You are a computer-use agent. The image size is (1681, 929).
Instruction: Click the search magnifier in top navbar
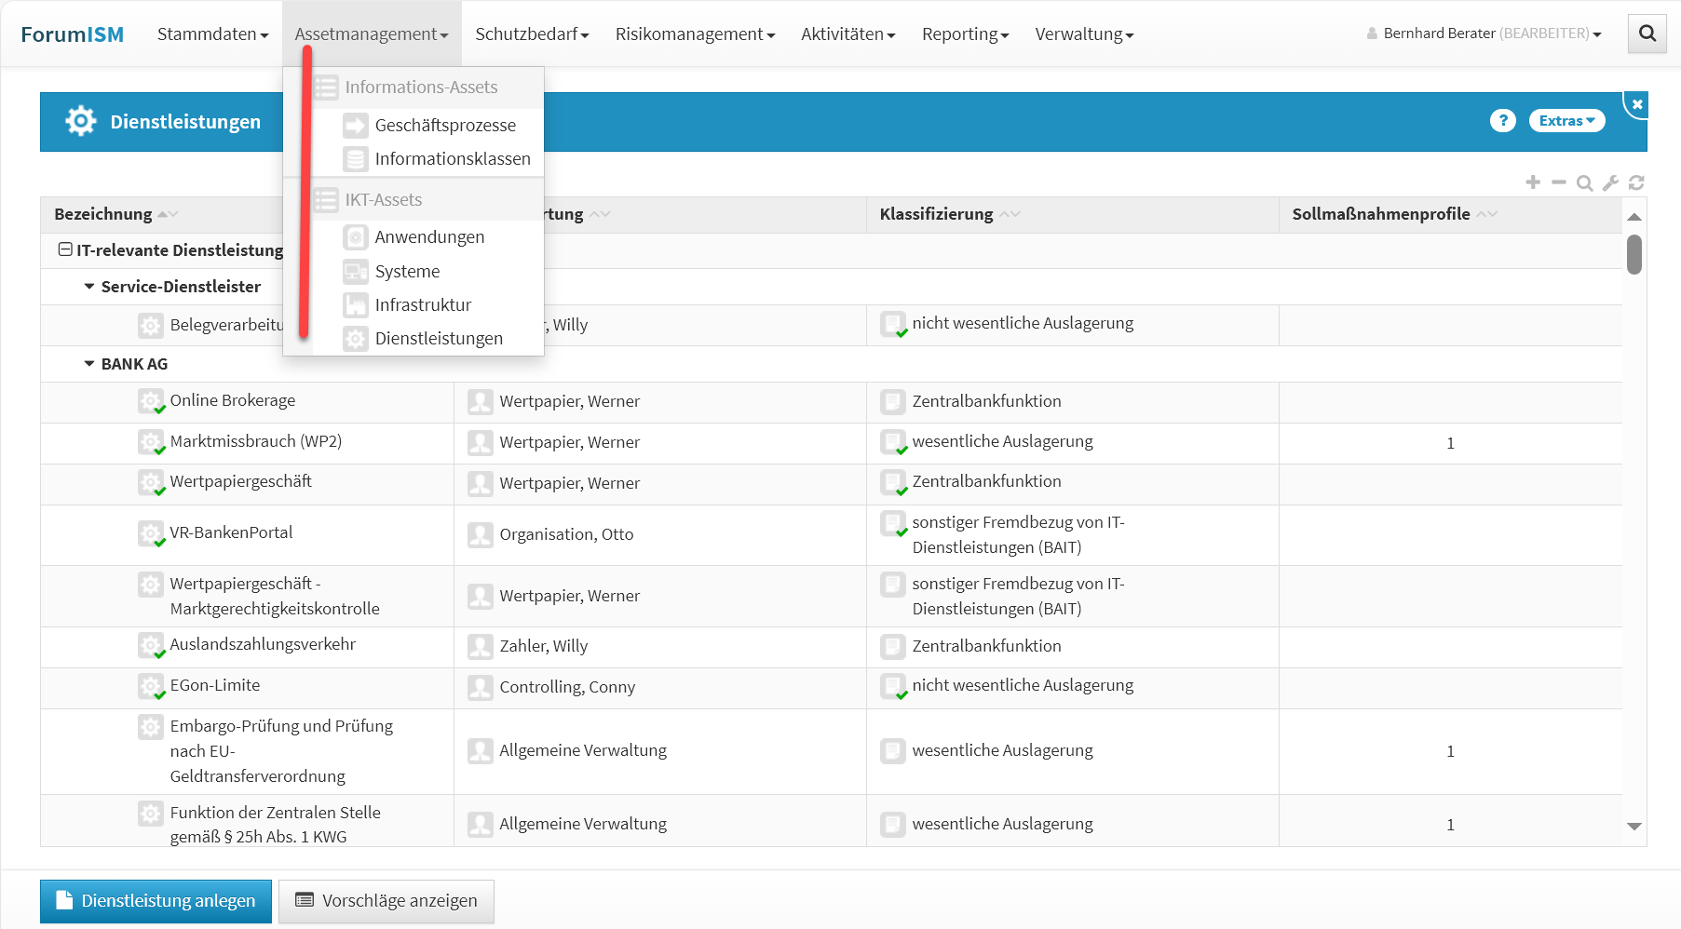[1647, 34]
